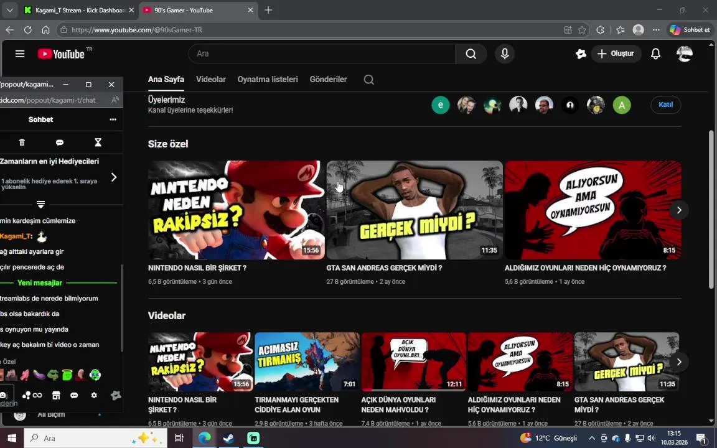This screenshot has height=448, width=717.
Task: Click the chat bubble icon in Kick chat footer
Action: 74,395
